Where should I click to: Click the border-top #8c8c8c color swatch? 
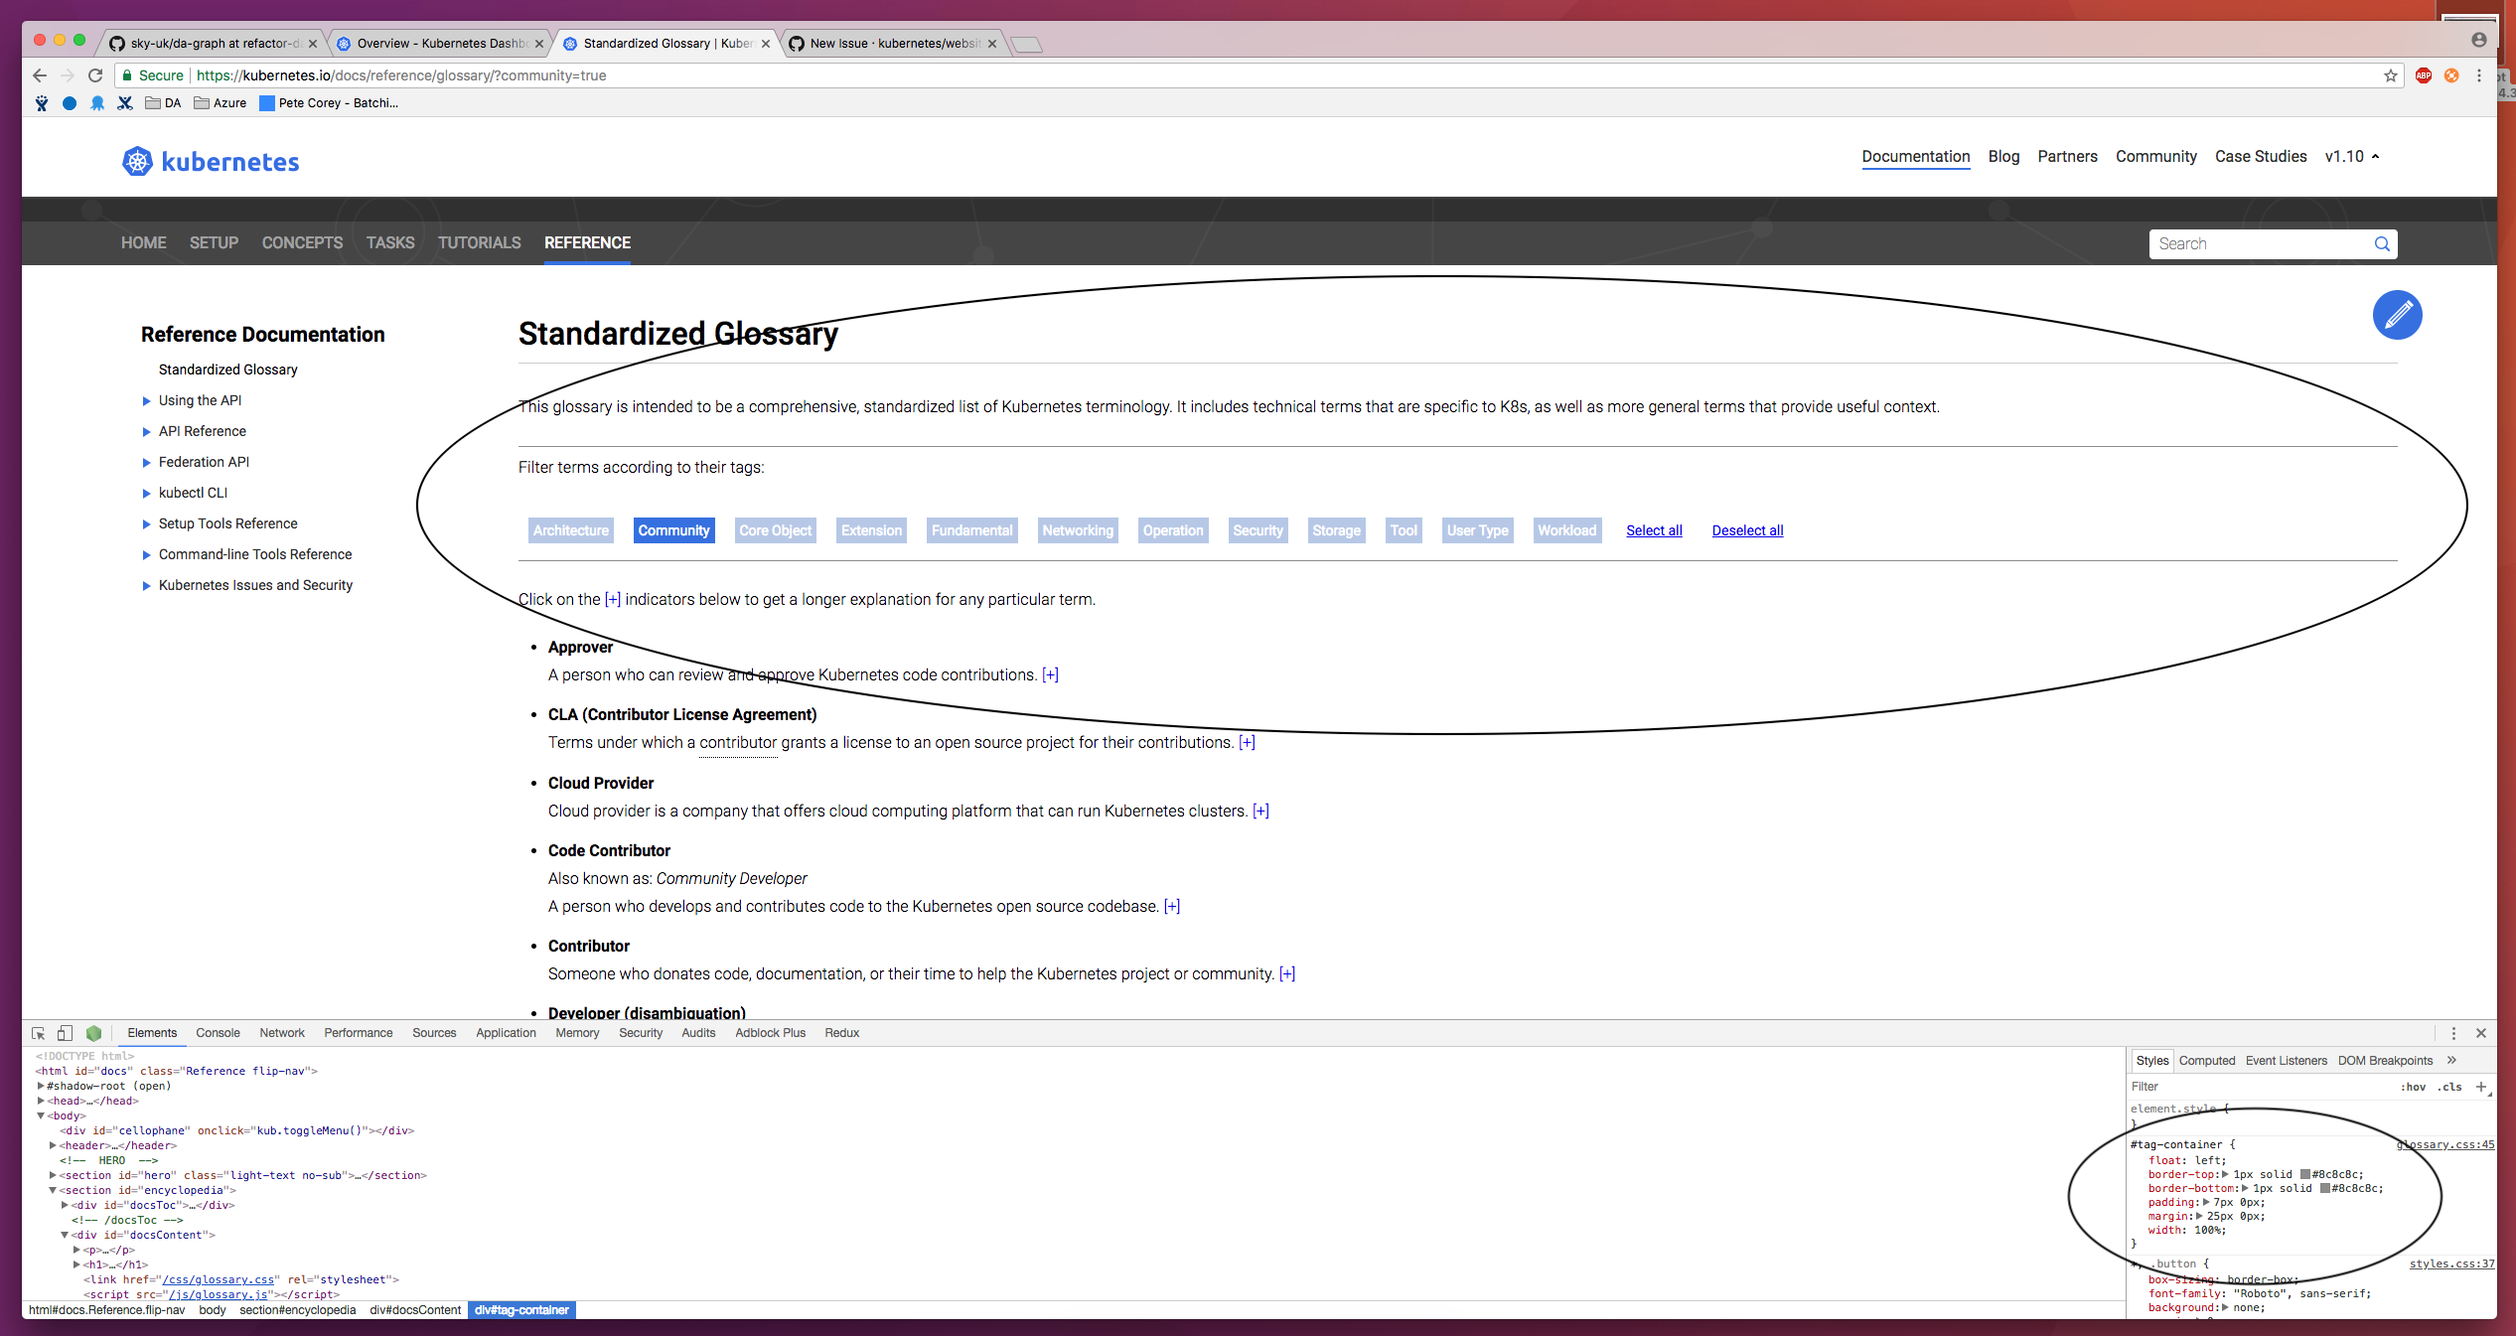(2305, 1174)
